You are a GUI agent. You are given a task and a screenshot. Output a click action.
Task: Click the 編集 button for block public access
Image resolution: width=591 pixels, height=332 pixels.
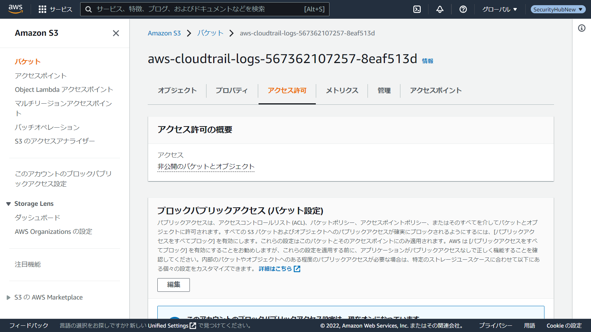pos(173,285)
